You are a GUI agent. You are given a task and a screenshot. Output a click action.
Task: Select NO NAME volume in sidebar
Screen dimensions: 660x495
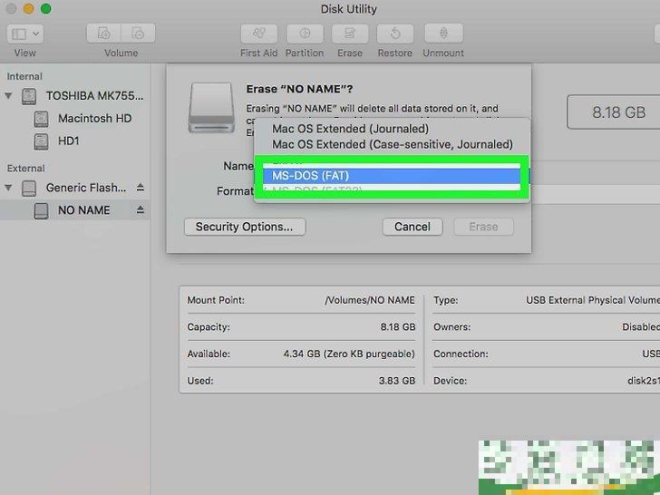point(83,210)
